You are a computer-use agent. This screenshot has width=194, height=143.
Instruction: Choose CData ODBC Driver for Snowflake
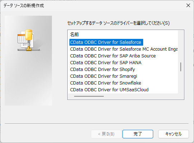click(106, 83)
